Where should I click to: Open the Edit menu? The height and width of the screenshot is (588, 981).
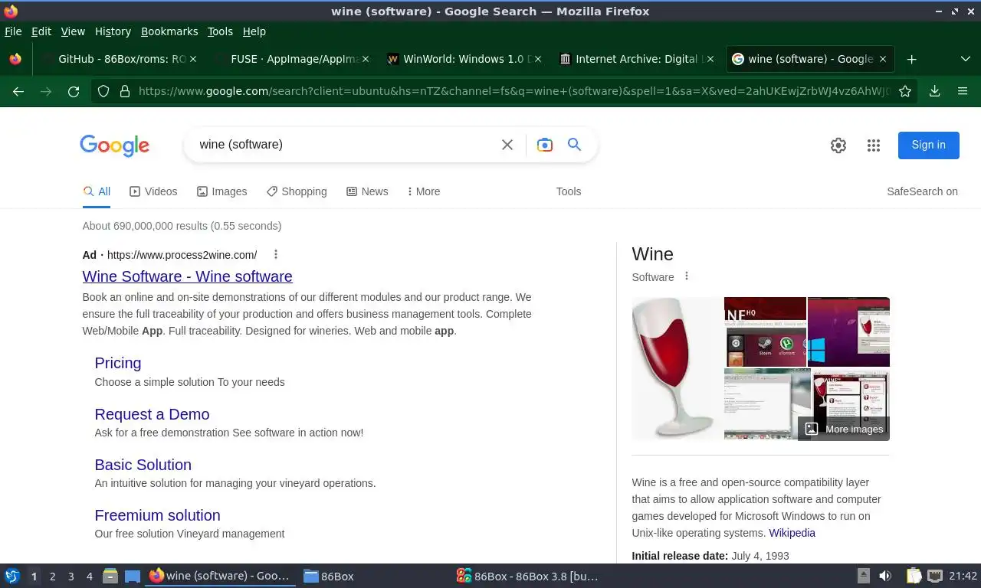pyautogui.click(x=41, y=31)
